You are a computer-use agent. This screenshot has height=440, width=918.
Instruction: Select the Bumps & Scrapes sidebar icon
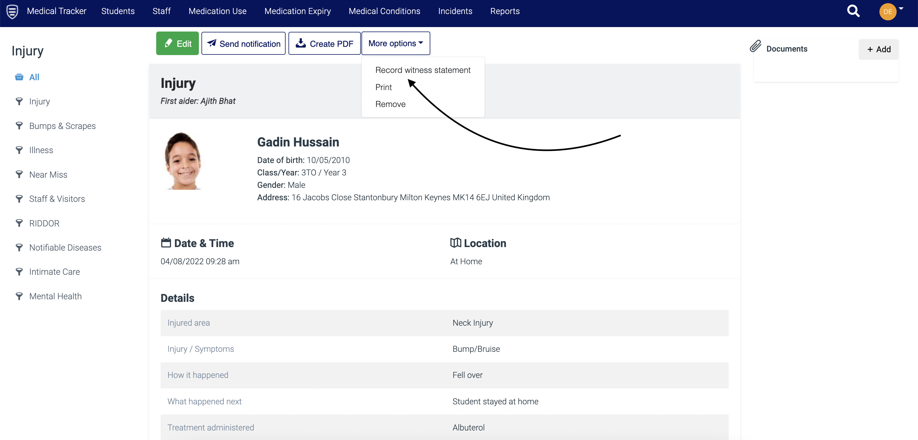[18, 125]
